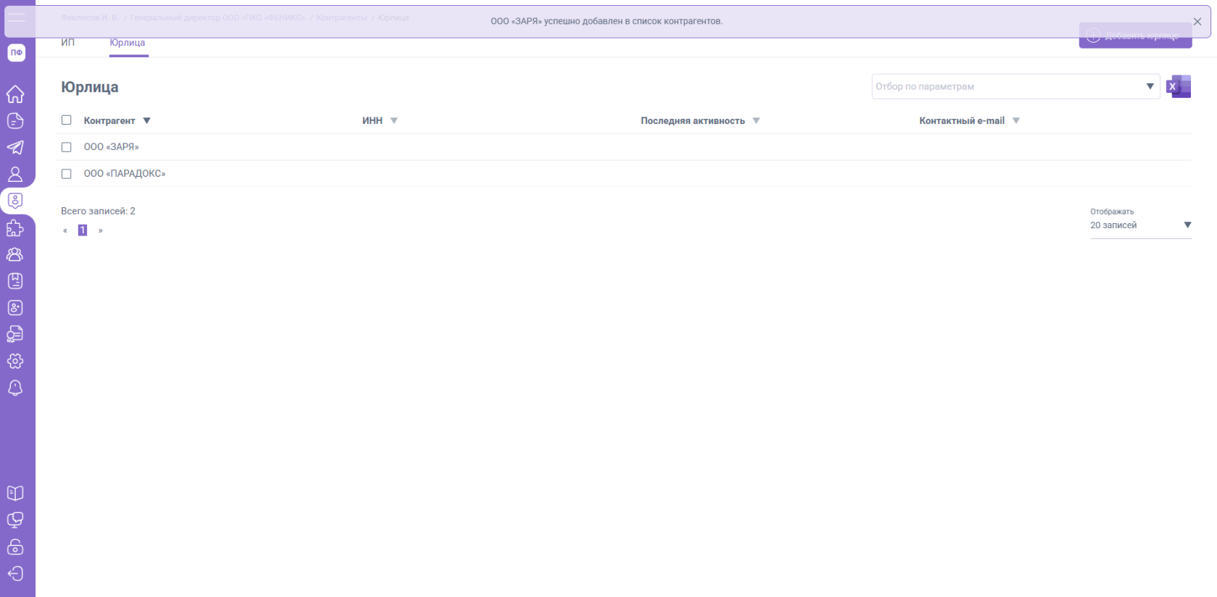Screen dimensions: 1217x597
Task: Go to the next page arrow »
Action: pos(100,230)
